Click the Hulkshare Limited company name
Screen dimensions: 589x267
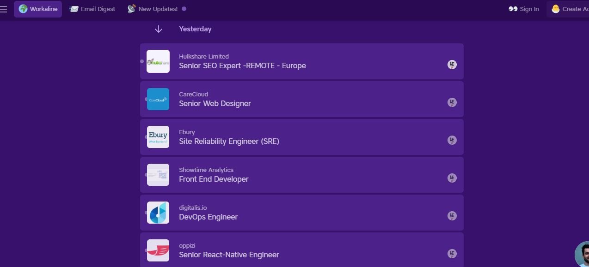coord(204,56)
